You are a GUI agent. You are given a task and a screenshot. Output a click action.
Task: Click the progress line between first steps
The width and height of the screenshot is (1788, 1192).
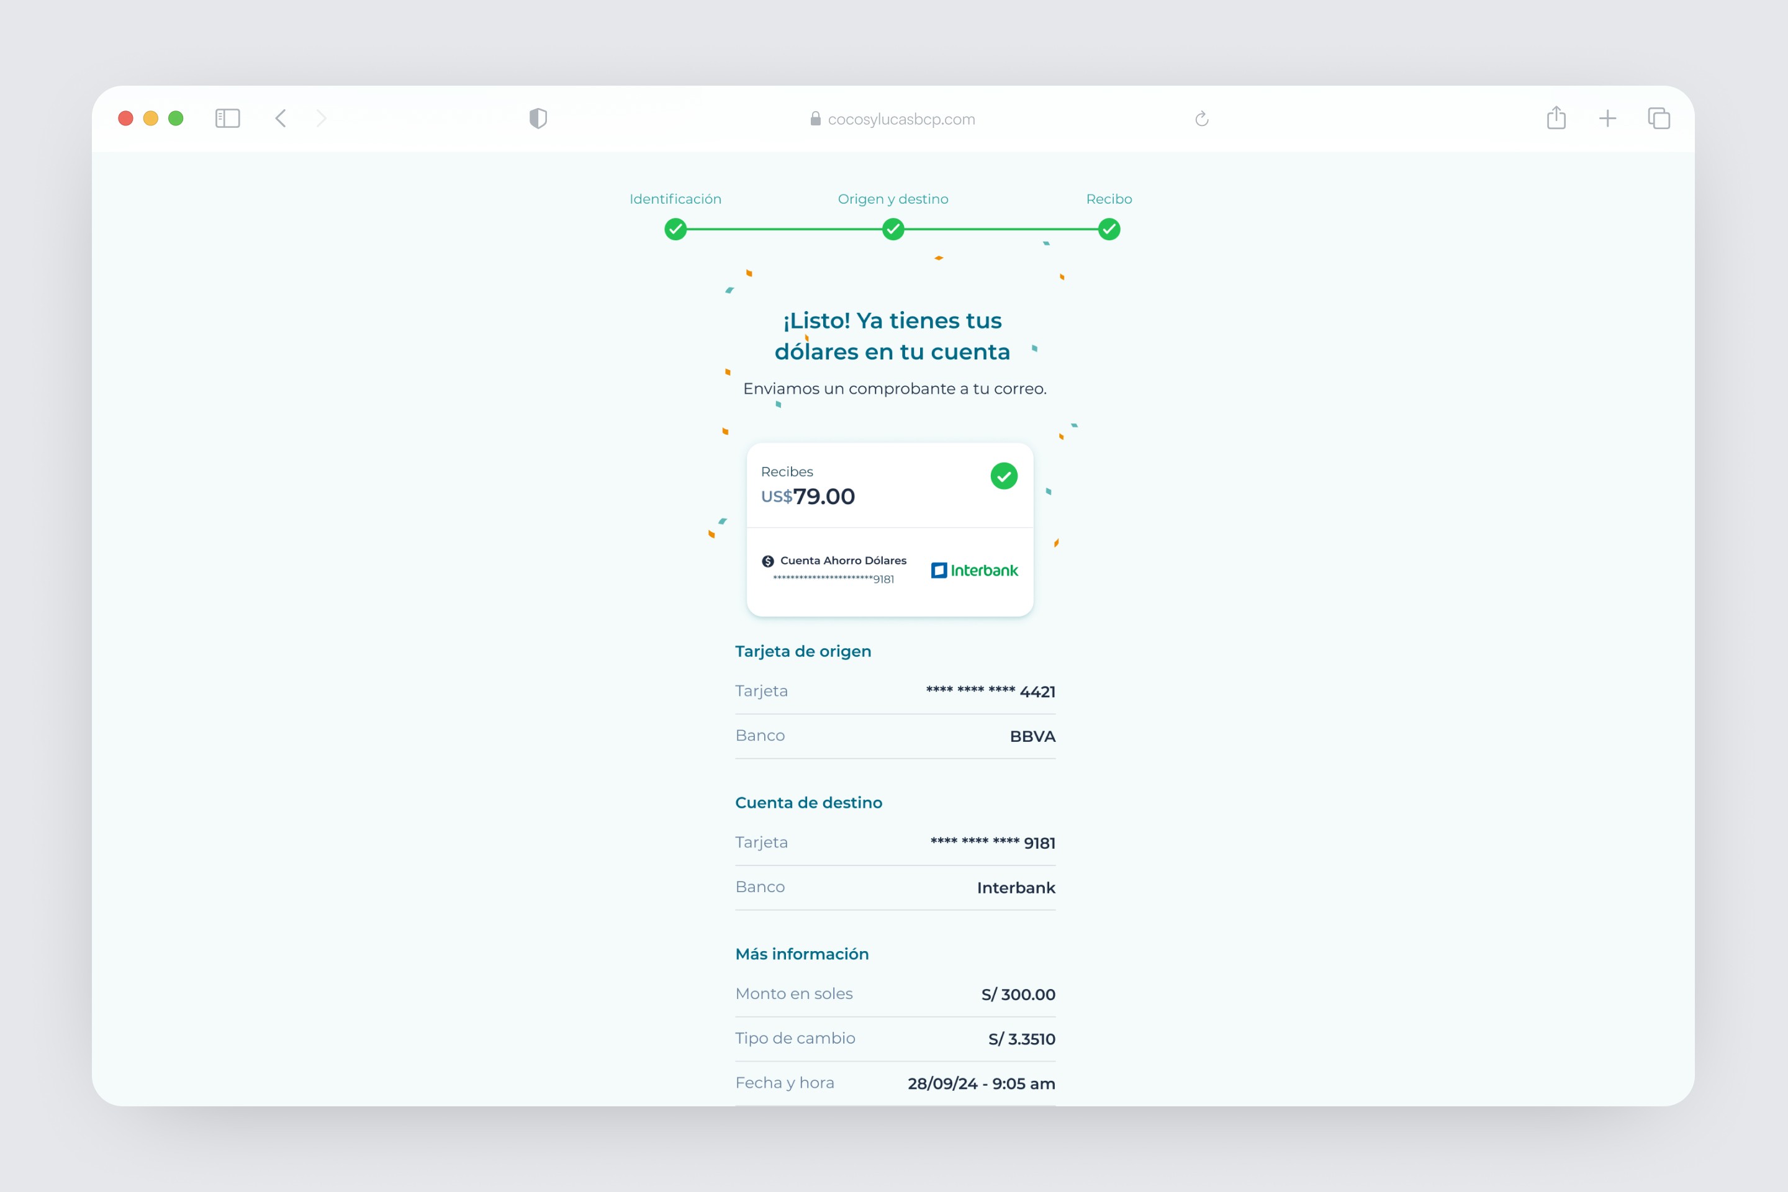tap(783, 229)
